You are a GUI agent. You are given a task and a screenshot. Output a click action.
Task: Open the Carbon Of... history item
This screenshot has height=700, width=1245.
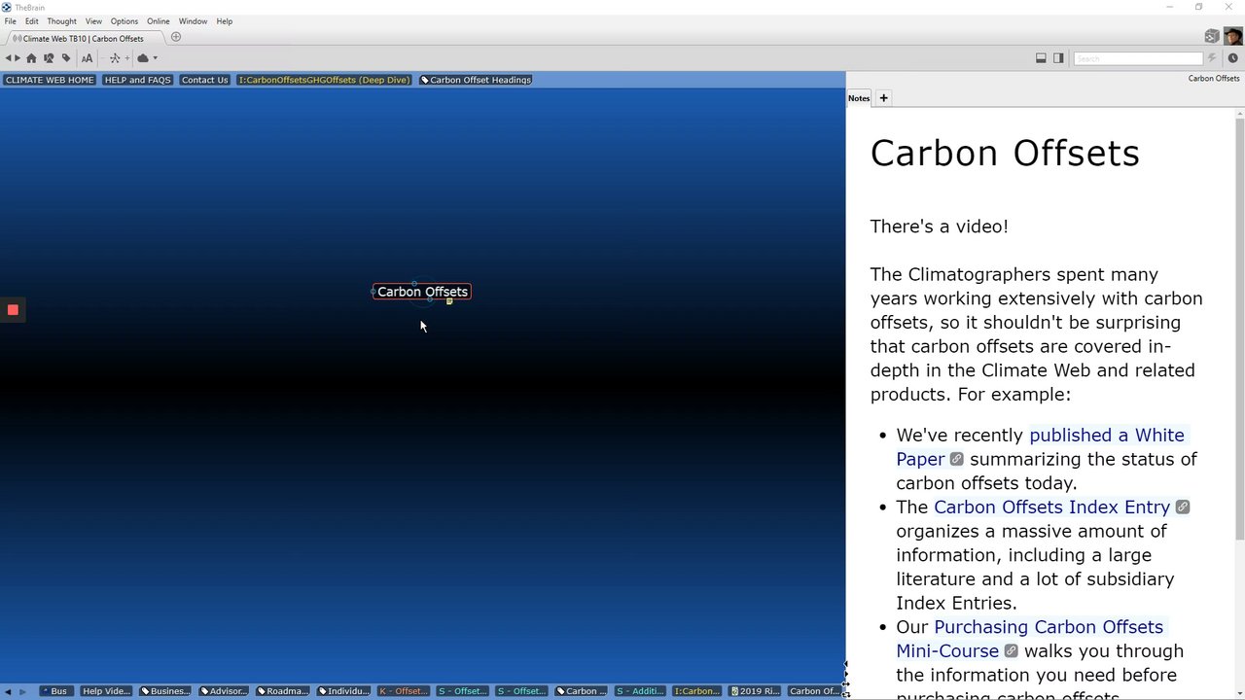[814, 691]
